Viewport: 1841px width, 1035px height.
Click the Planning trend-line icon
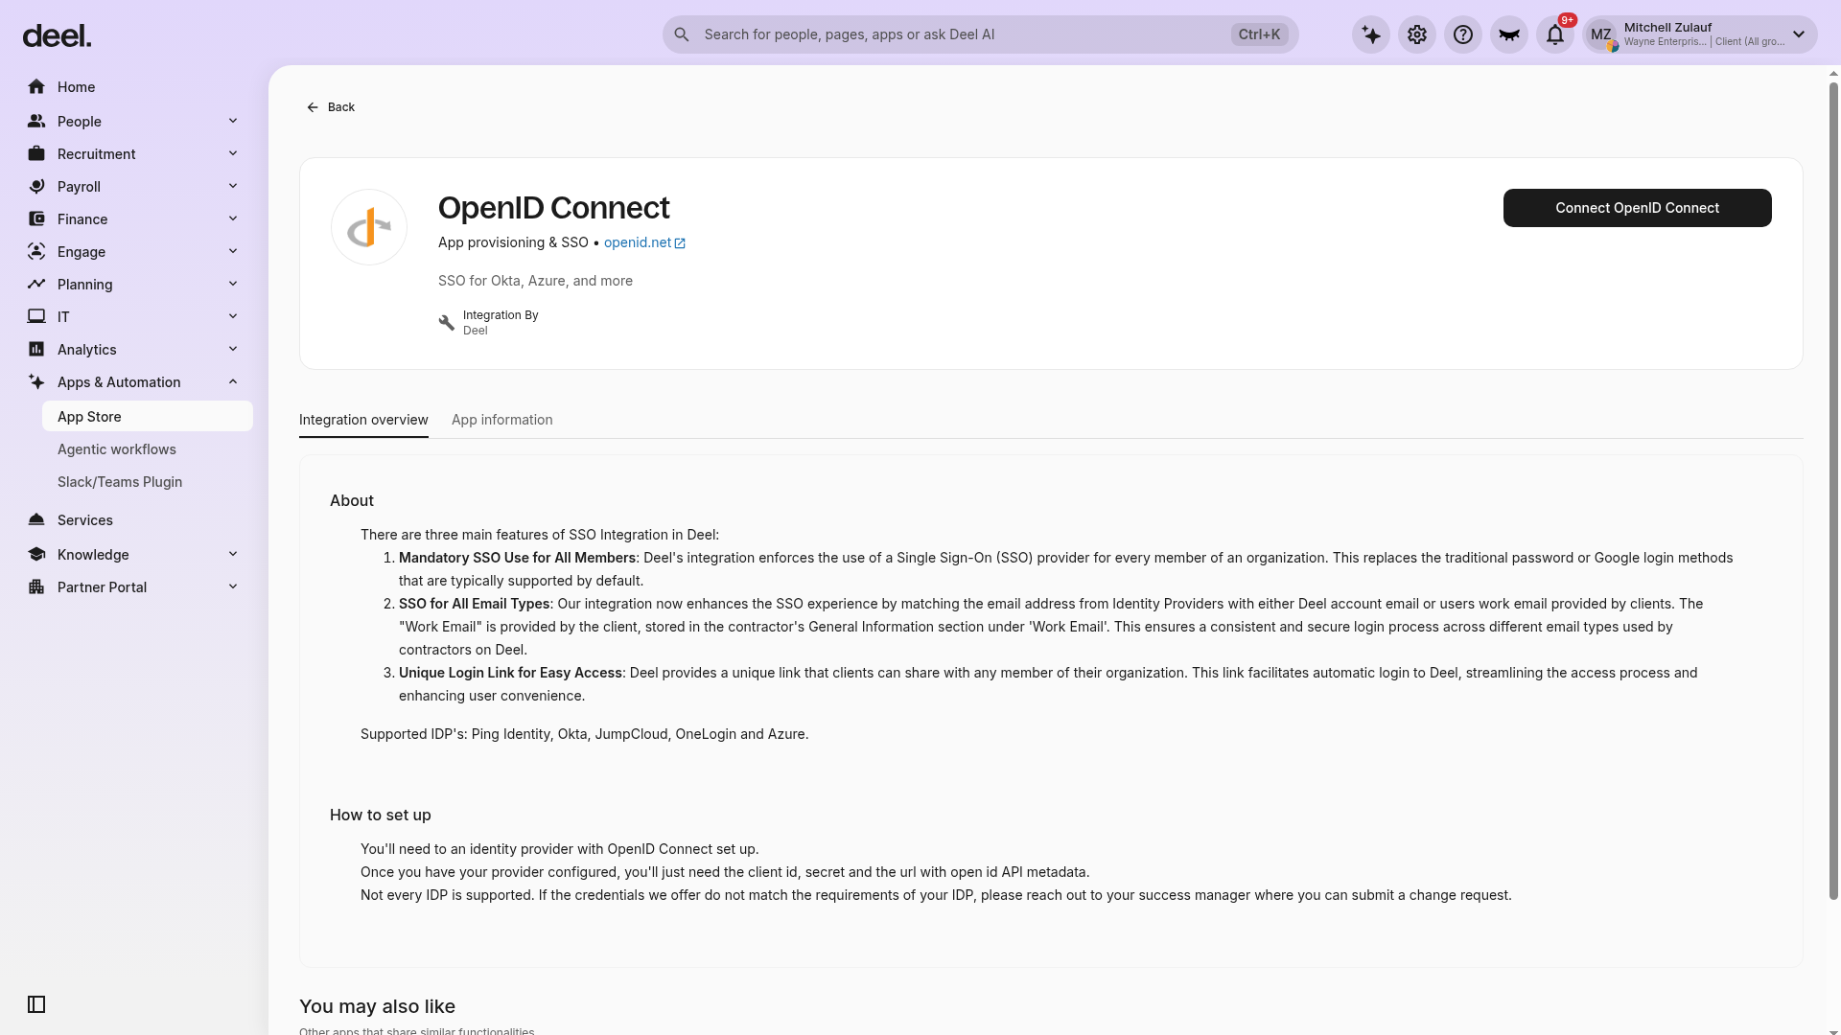(x=36, y=285)
